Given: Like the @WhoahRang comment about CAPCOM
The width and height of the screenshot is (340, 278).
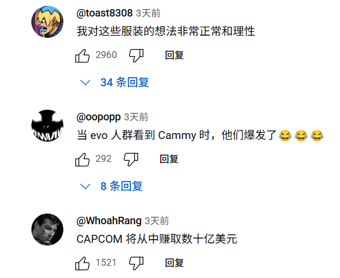Looking at the screenshot, I should tap(82, 263).
